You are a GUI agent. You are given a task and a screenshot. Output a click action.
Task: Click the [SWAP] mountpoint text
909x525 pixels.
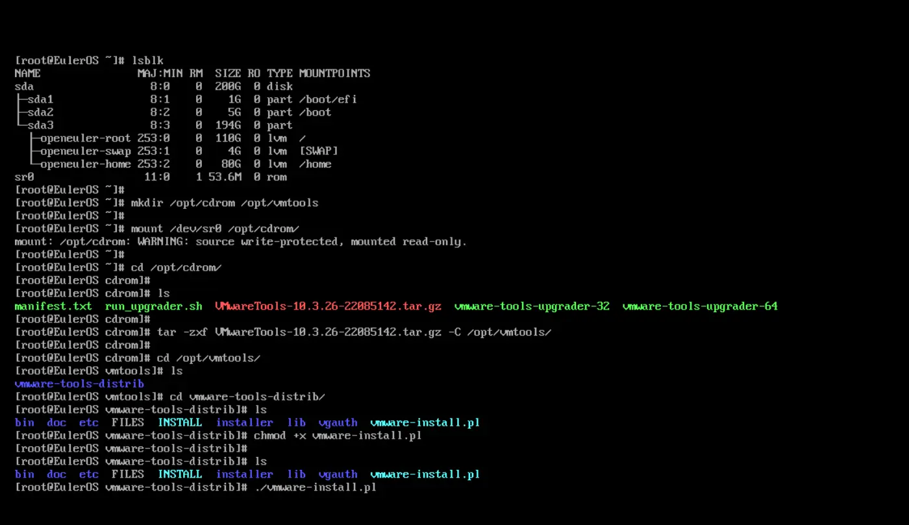pos(318,151)
